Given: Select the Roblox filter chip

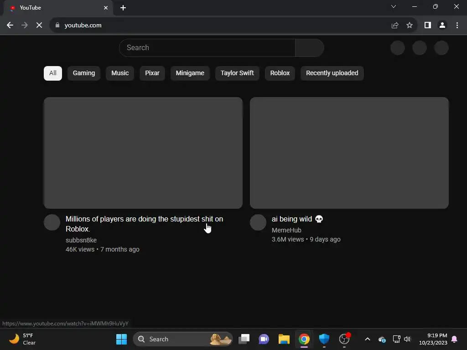Looking at the screenshot, I should [280, 73].
